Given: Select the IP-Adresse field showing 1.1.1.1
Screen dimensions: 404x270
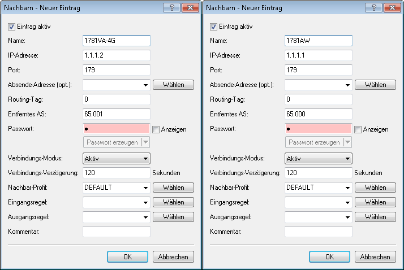Looking at the screenshot, I should (318, 55).
